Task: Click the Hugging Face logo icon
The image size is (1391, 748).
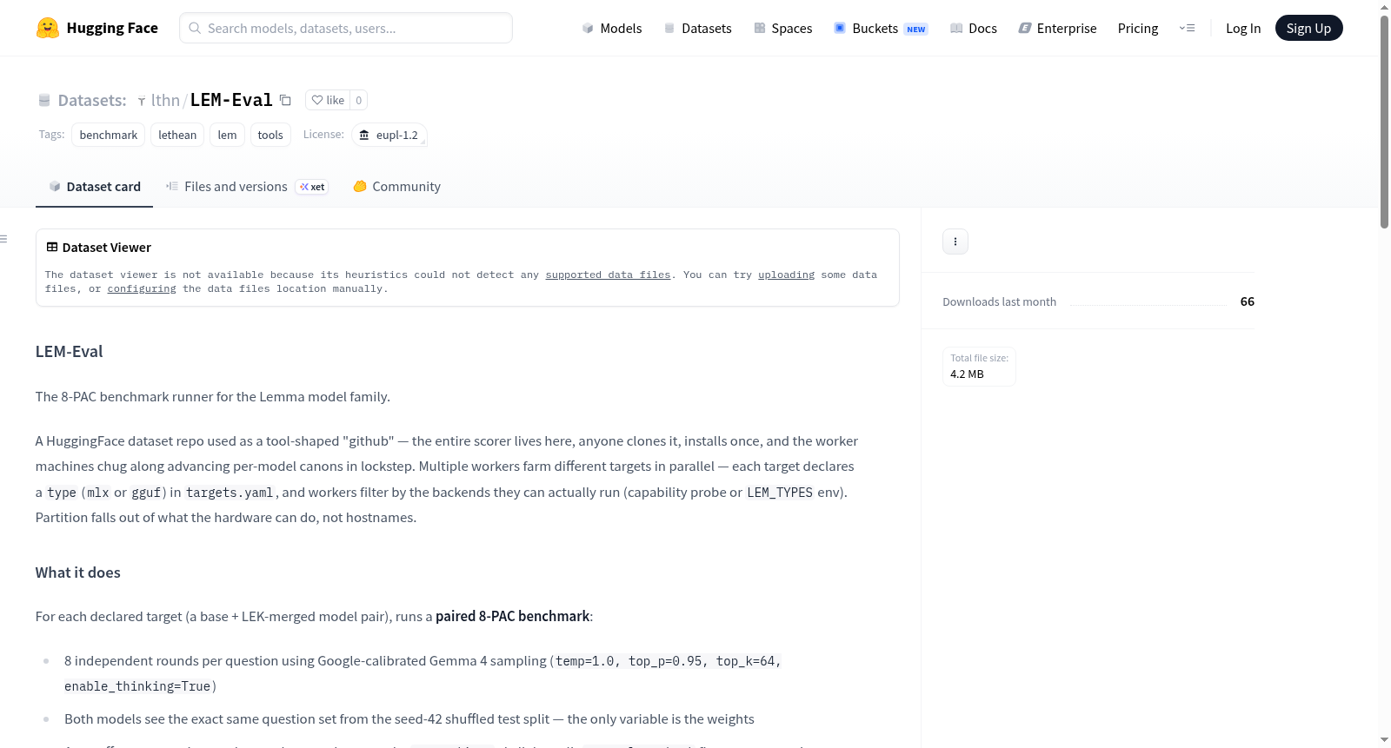Action: (48, 28)
